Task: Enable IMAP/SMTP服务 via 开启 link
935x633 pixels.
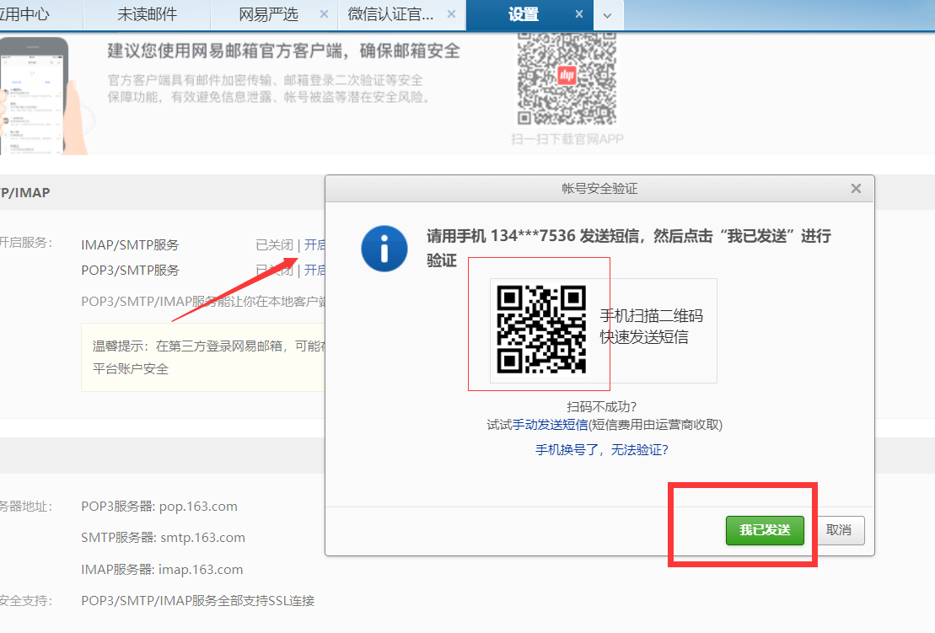Action: (x=314, y=245)
